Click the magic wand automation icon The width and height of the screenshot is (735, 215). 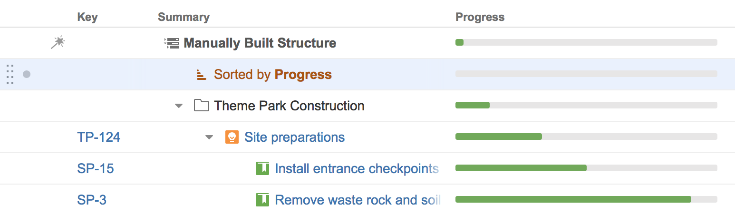click(58, 43)
